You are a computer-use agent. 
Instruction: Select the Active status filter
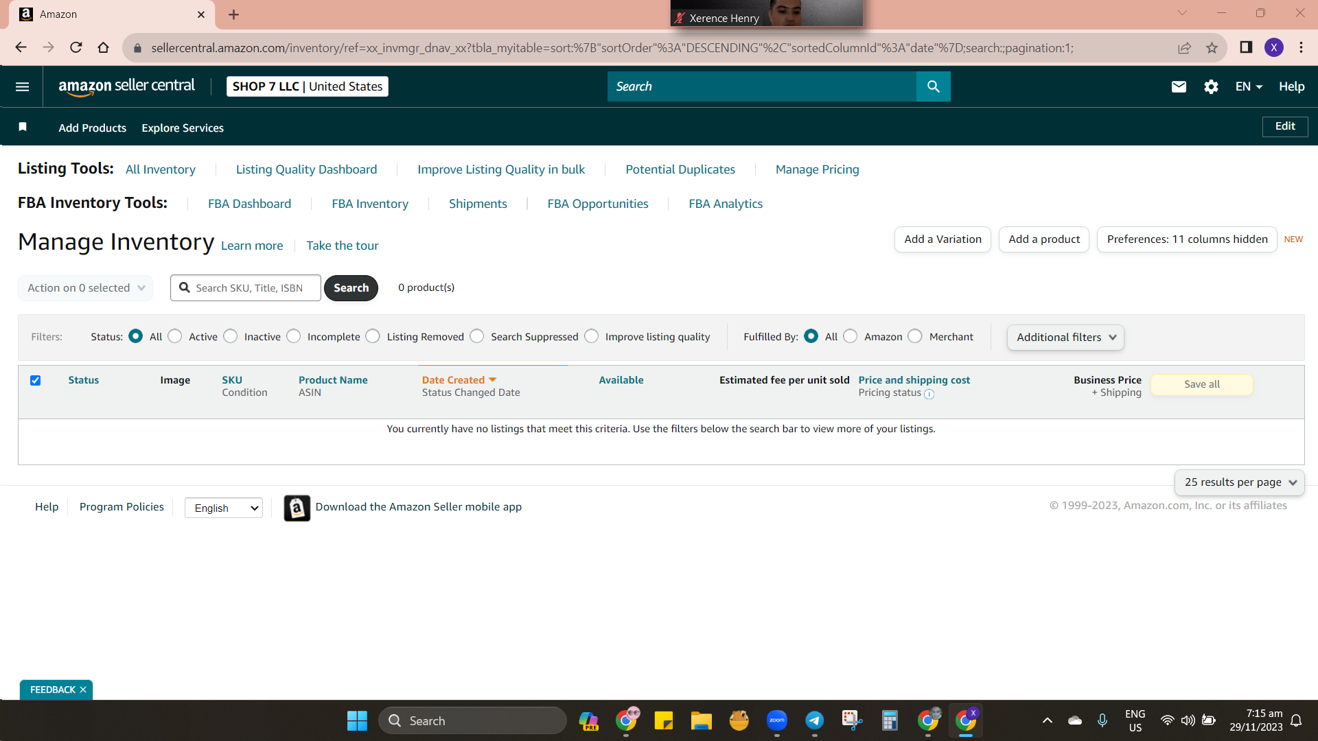pyautogui.click(x=175, y=336)
